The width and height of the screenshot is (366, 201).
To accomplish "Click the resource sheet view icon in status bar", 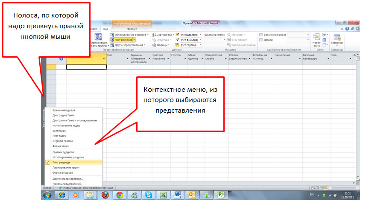I will (x=325, y=188).
